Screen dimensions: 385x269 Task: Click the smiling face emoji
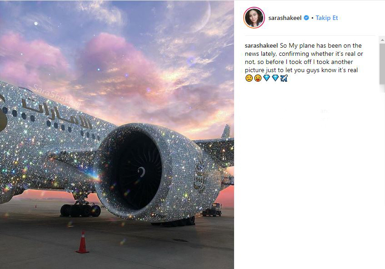pyautogui.click(x=249, y=78)
